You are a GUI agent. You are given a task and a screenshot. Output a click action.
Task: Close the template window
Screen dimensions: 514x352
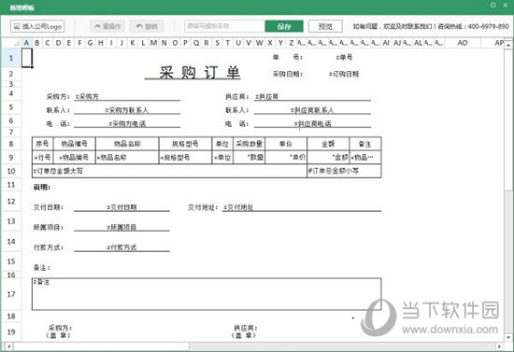[x=506, y=5]
